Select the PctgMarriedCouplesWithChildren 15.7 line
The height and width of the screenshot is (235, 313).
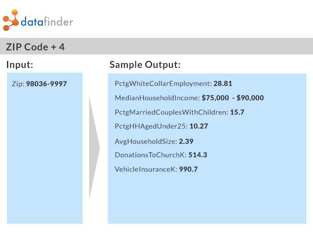pos(180,112)
